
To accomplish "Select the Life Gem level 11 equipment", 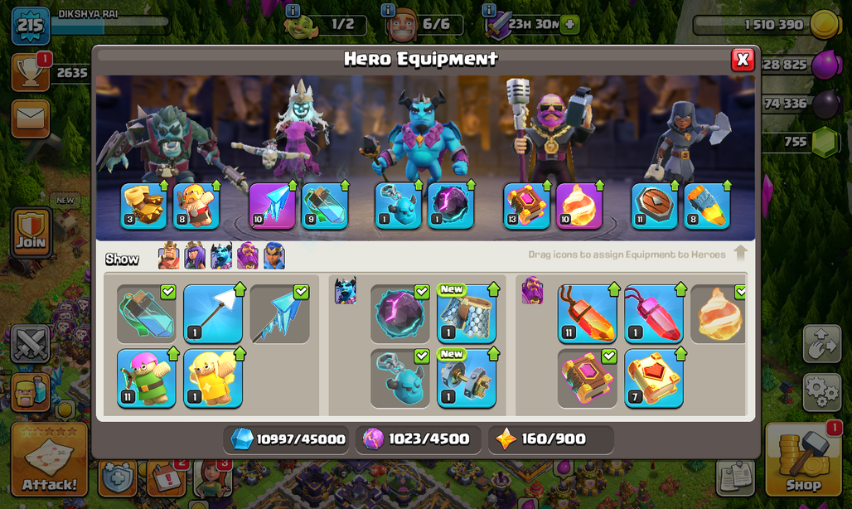I will tap(588, 313).
